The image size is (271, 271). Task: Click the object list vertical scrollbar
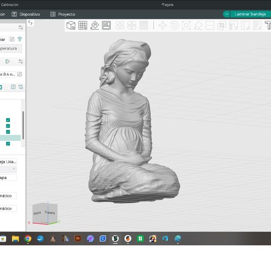point(23,126)
